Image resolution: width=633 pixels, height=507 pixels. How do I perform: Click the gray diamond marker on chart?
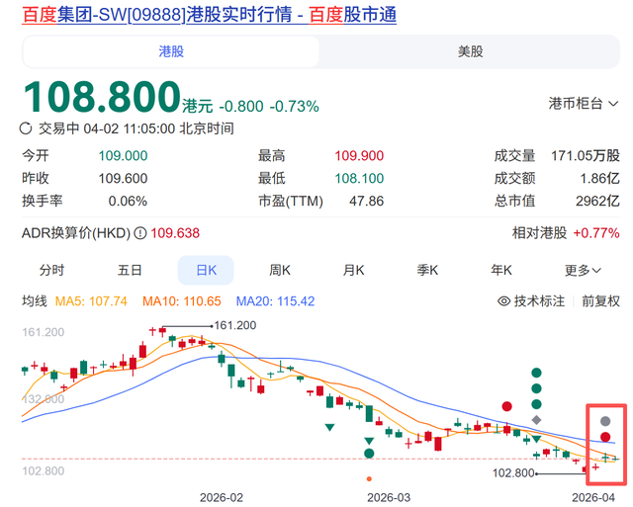click(536, 420)
